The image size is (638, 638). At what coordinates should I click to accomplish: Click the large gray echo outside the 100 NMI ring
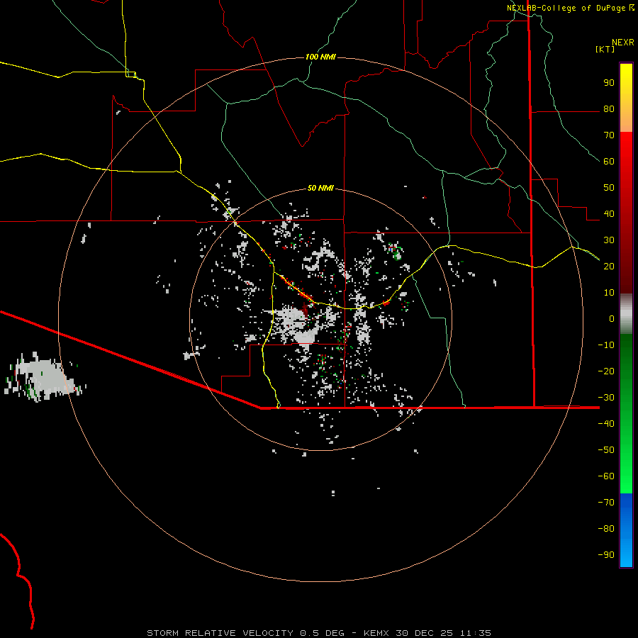click(x=45, y=378)
